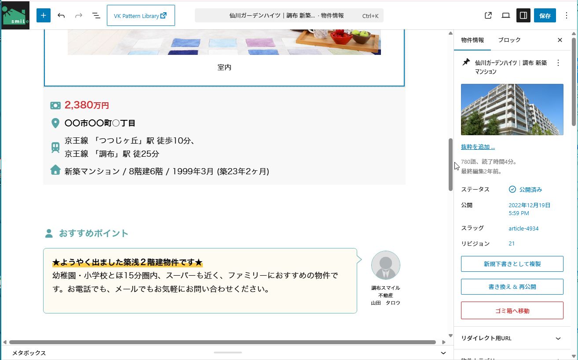Click the 保存 save button

[545, 15]
